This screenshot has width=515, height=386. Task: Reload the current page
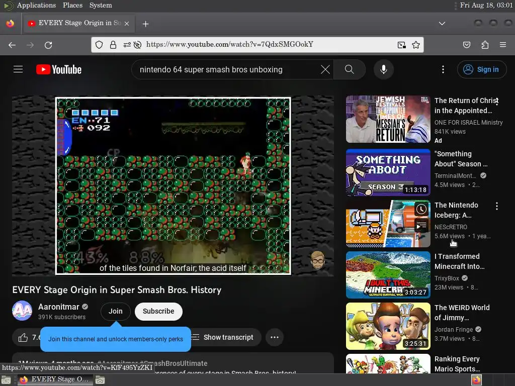coord(48,45)
